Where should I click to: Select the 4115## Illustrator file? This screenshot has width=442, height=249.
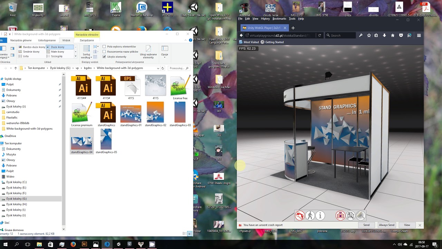81,87
